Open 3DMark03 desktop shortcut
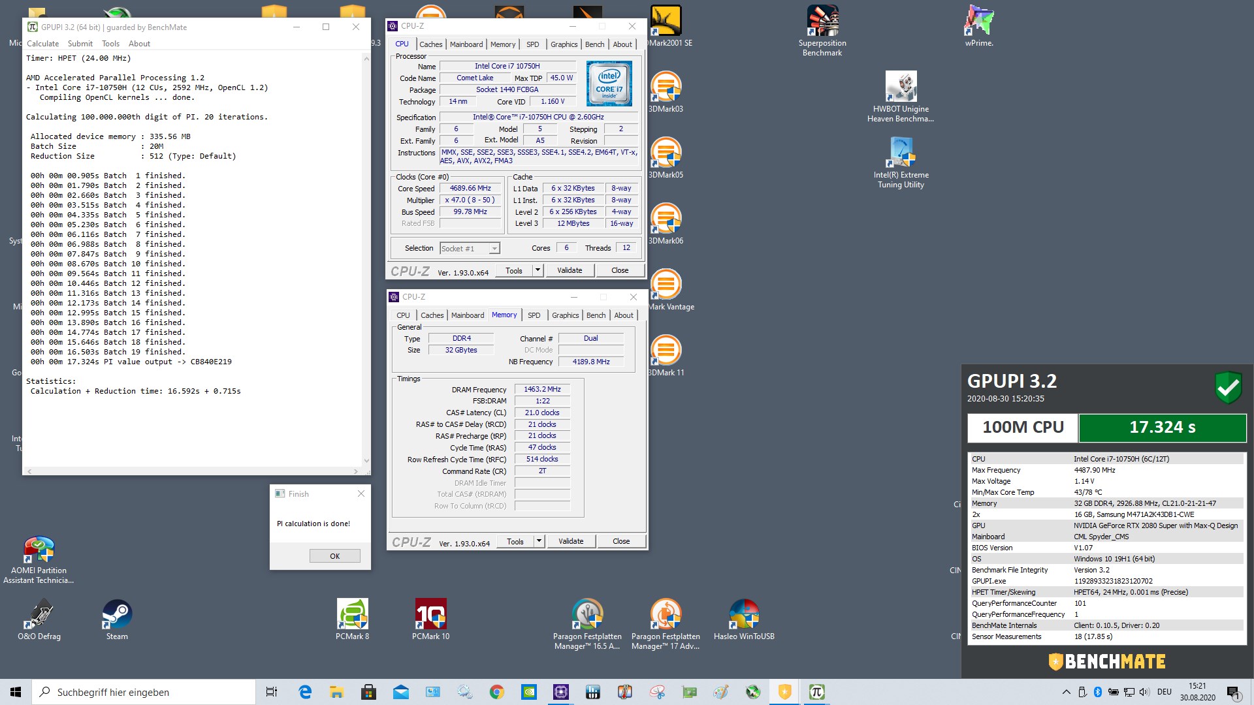The width and height of the screenshot is (1254, 705). [x=666, y=92]
